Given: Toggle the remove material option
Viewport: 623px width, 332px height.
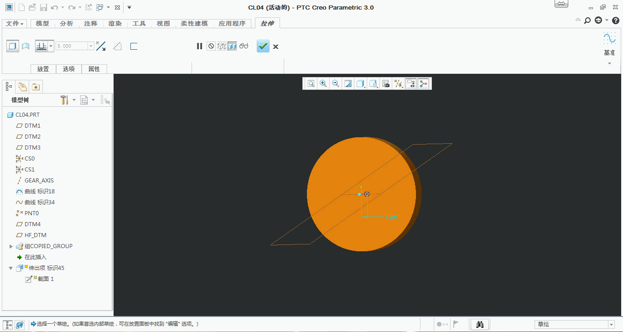Looking at the screenshot, I should [117, 46].
